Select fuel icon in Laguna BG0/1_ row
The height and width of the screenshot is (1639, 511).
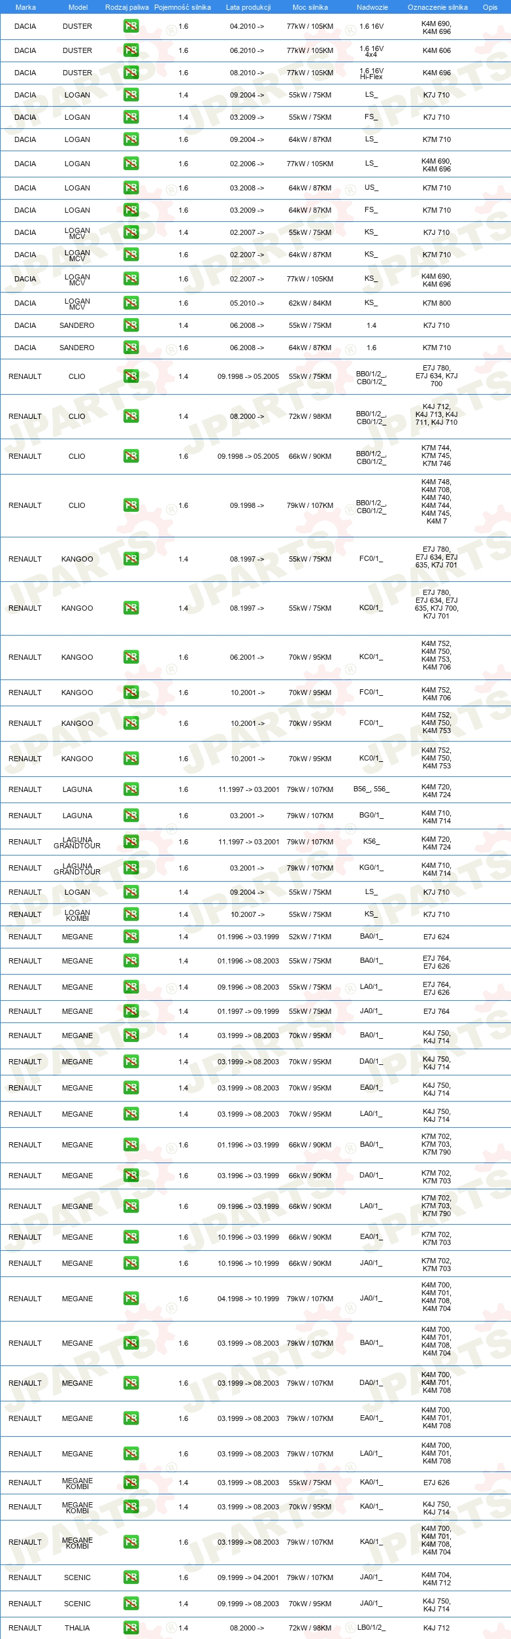pyautogui.click(x=131, y=816)
